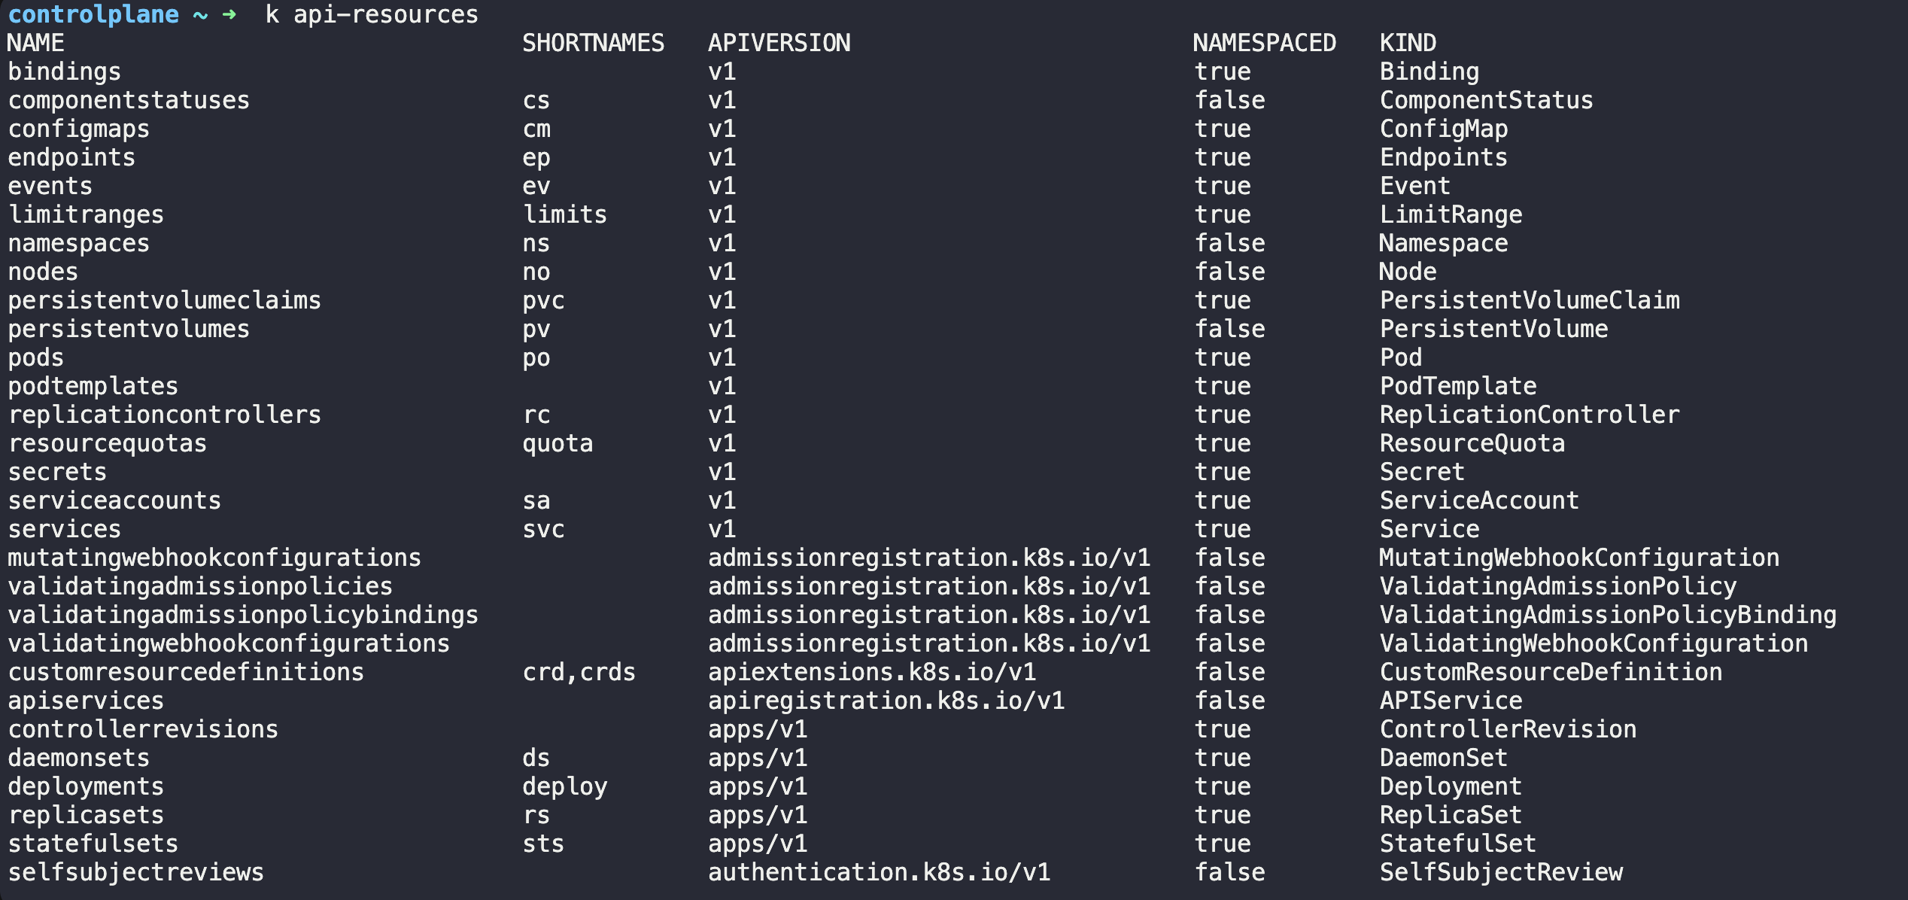
Task: Click the 'deployments' resource name
Action: pos(86,786)
